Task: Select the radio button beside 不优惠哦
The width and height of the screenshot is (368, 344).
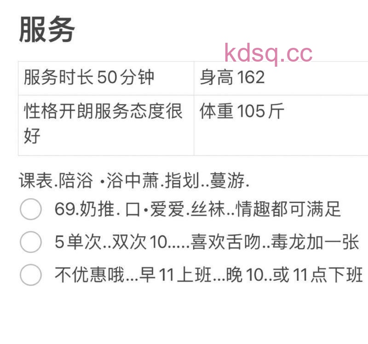Action: pos(31,275)
